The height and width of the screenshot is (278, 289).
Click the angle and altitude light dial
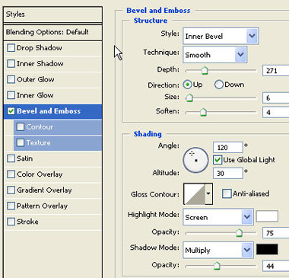coord(195,160)
